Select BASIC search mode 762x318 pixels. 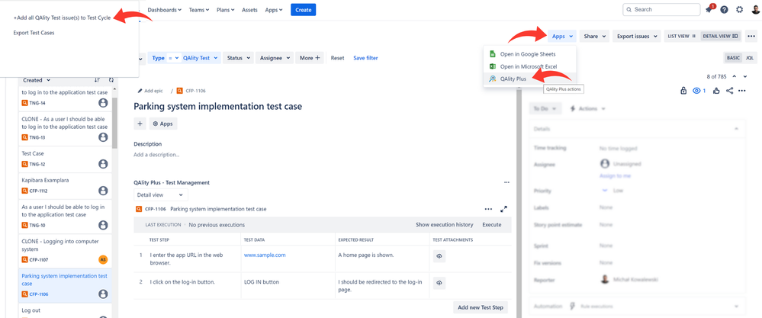pos(733,58)
